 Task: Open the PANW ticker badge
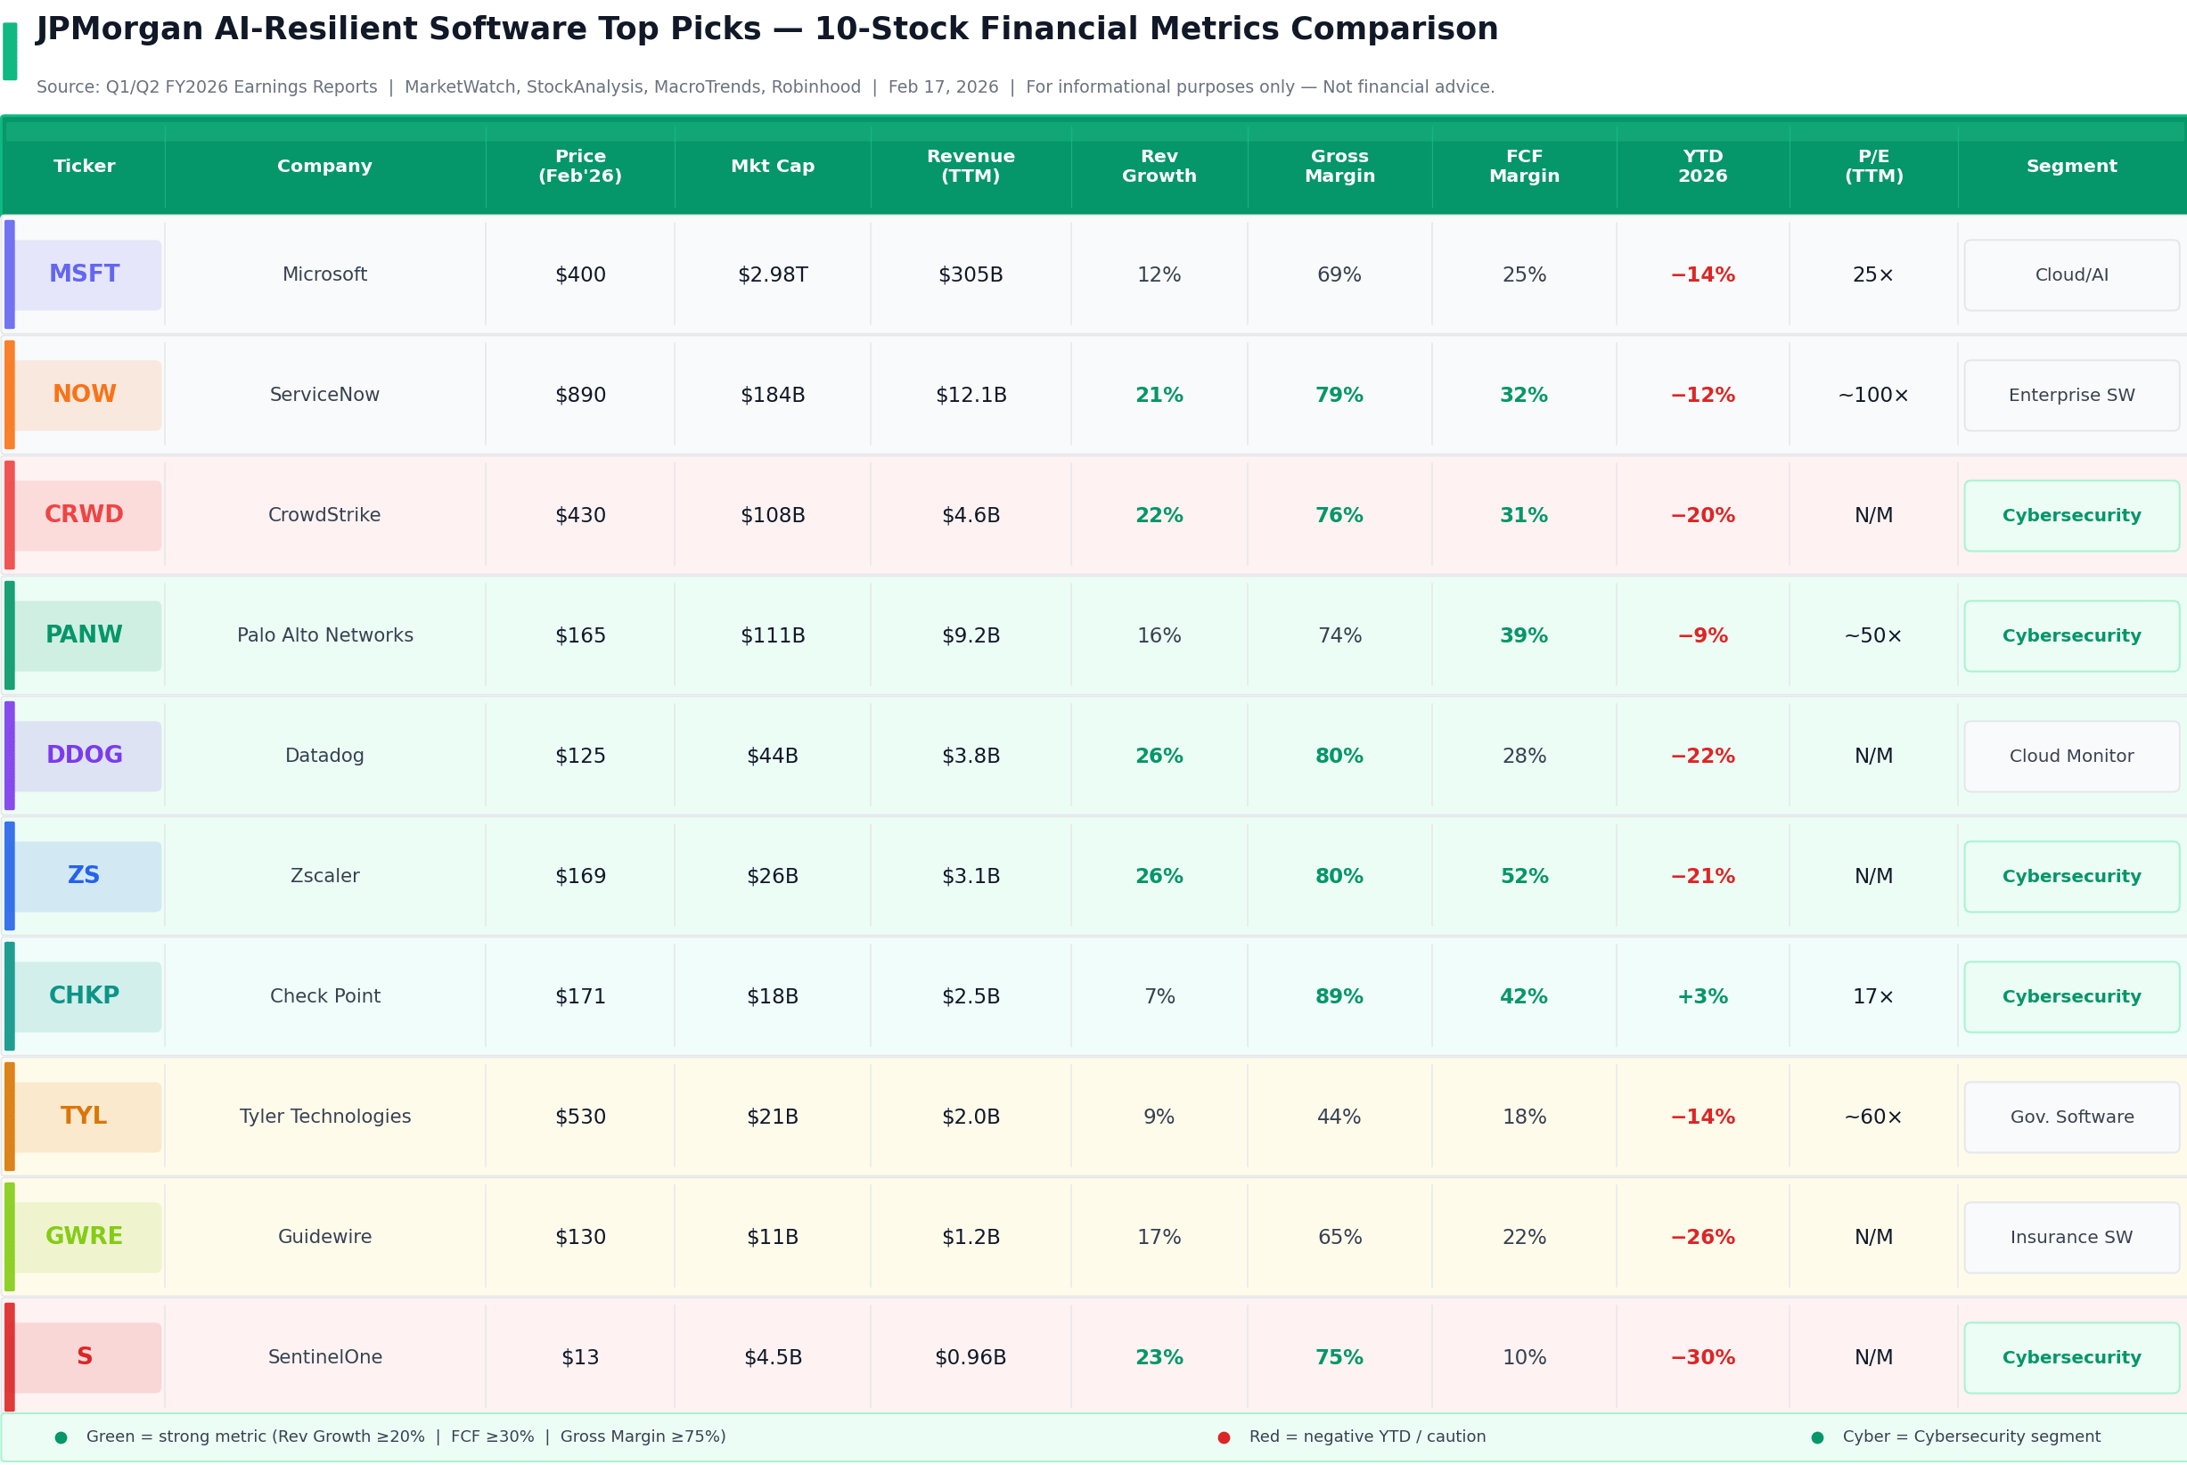(85, 635)
